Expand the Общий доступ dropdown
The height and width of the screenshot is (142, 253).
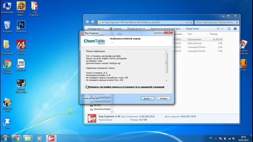click(136, 29)
